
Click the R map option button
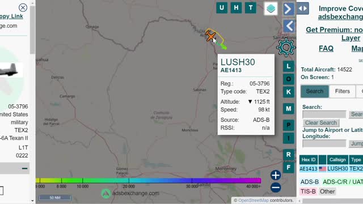click(x=289, y=155)
